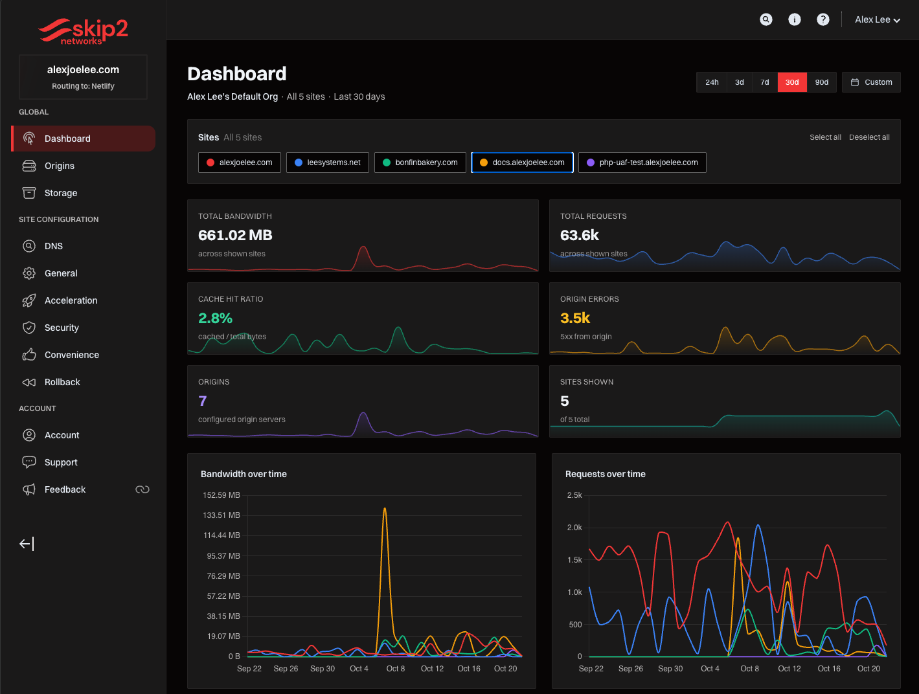The height and width of the screenshot is (694, 919).
Task: Open the Total Bandwidth stat card
Action: click(363, 236)
